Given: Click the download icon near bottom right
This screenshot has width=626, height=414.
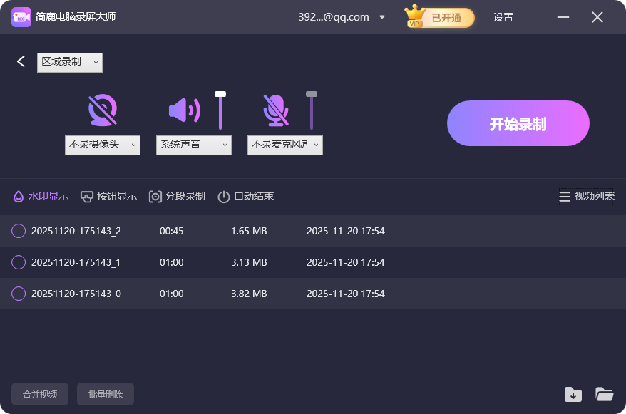Looking at the screenshot, I should click(x=573, y=394).
